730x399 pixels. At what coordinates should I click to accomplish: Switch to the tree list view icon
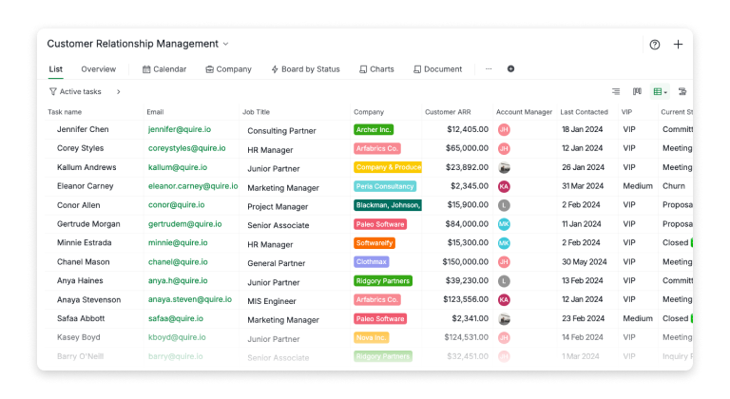pos(616,92)
